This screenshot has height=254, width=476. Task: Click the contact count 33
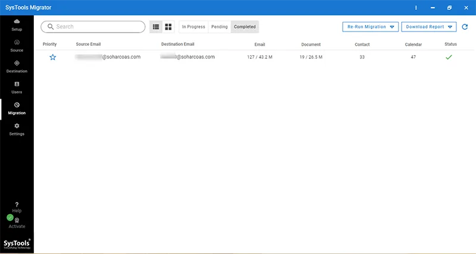(362, 57)
